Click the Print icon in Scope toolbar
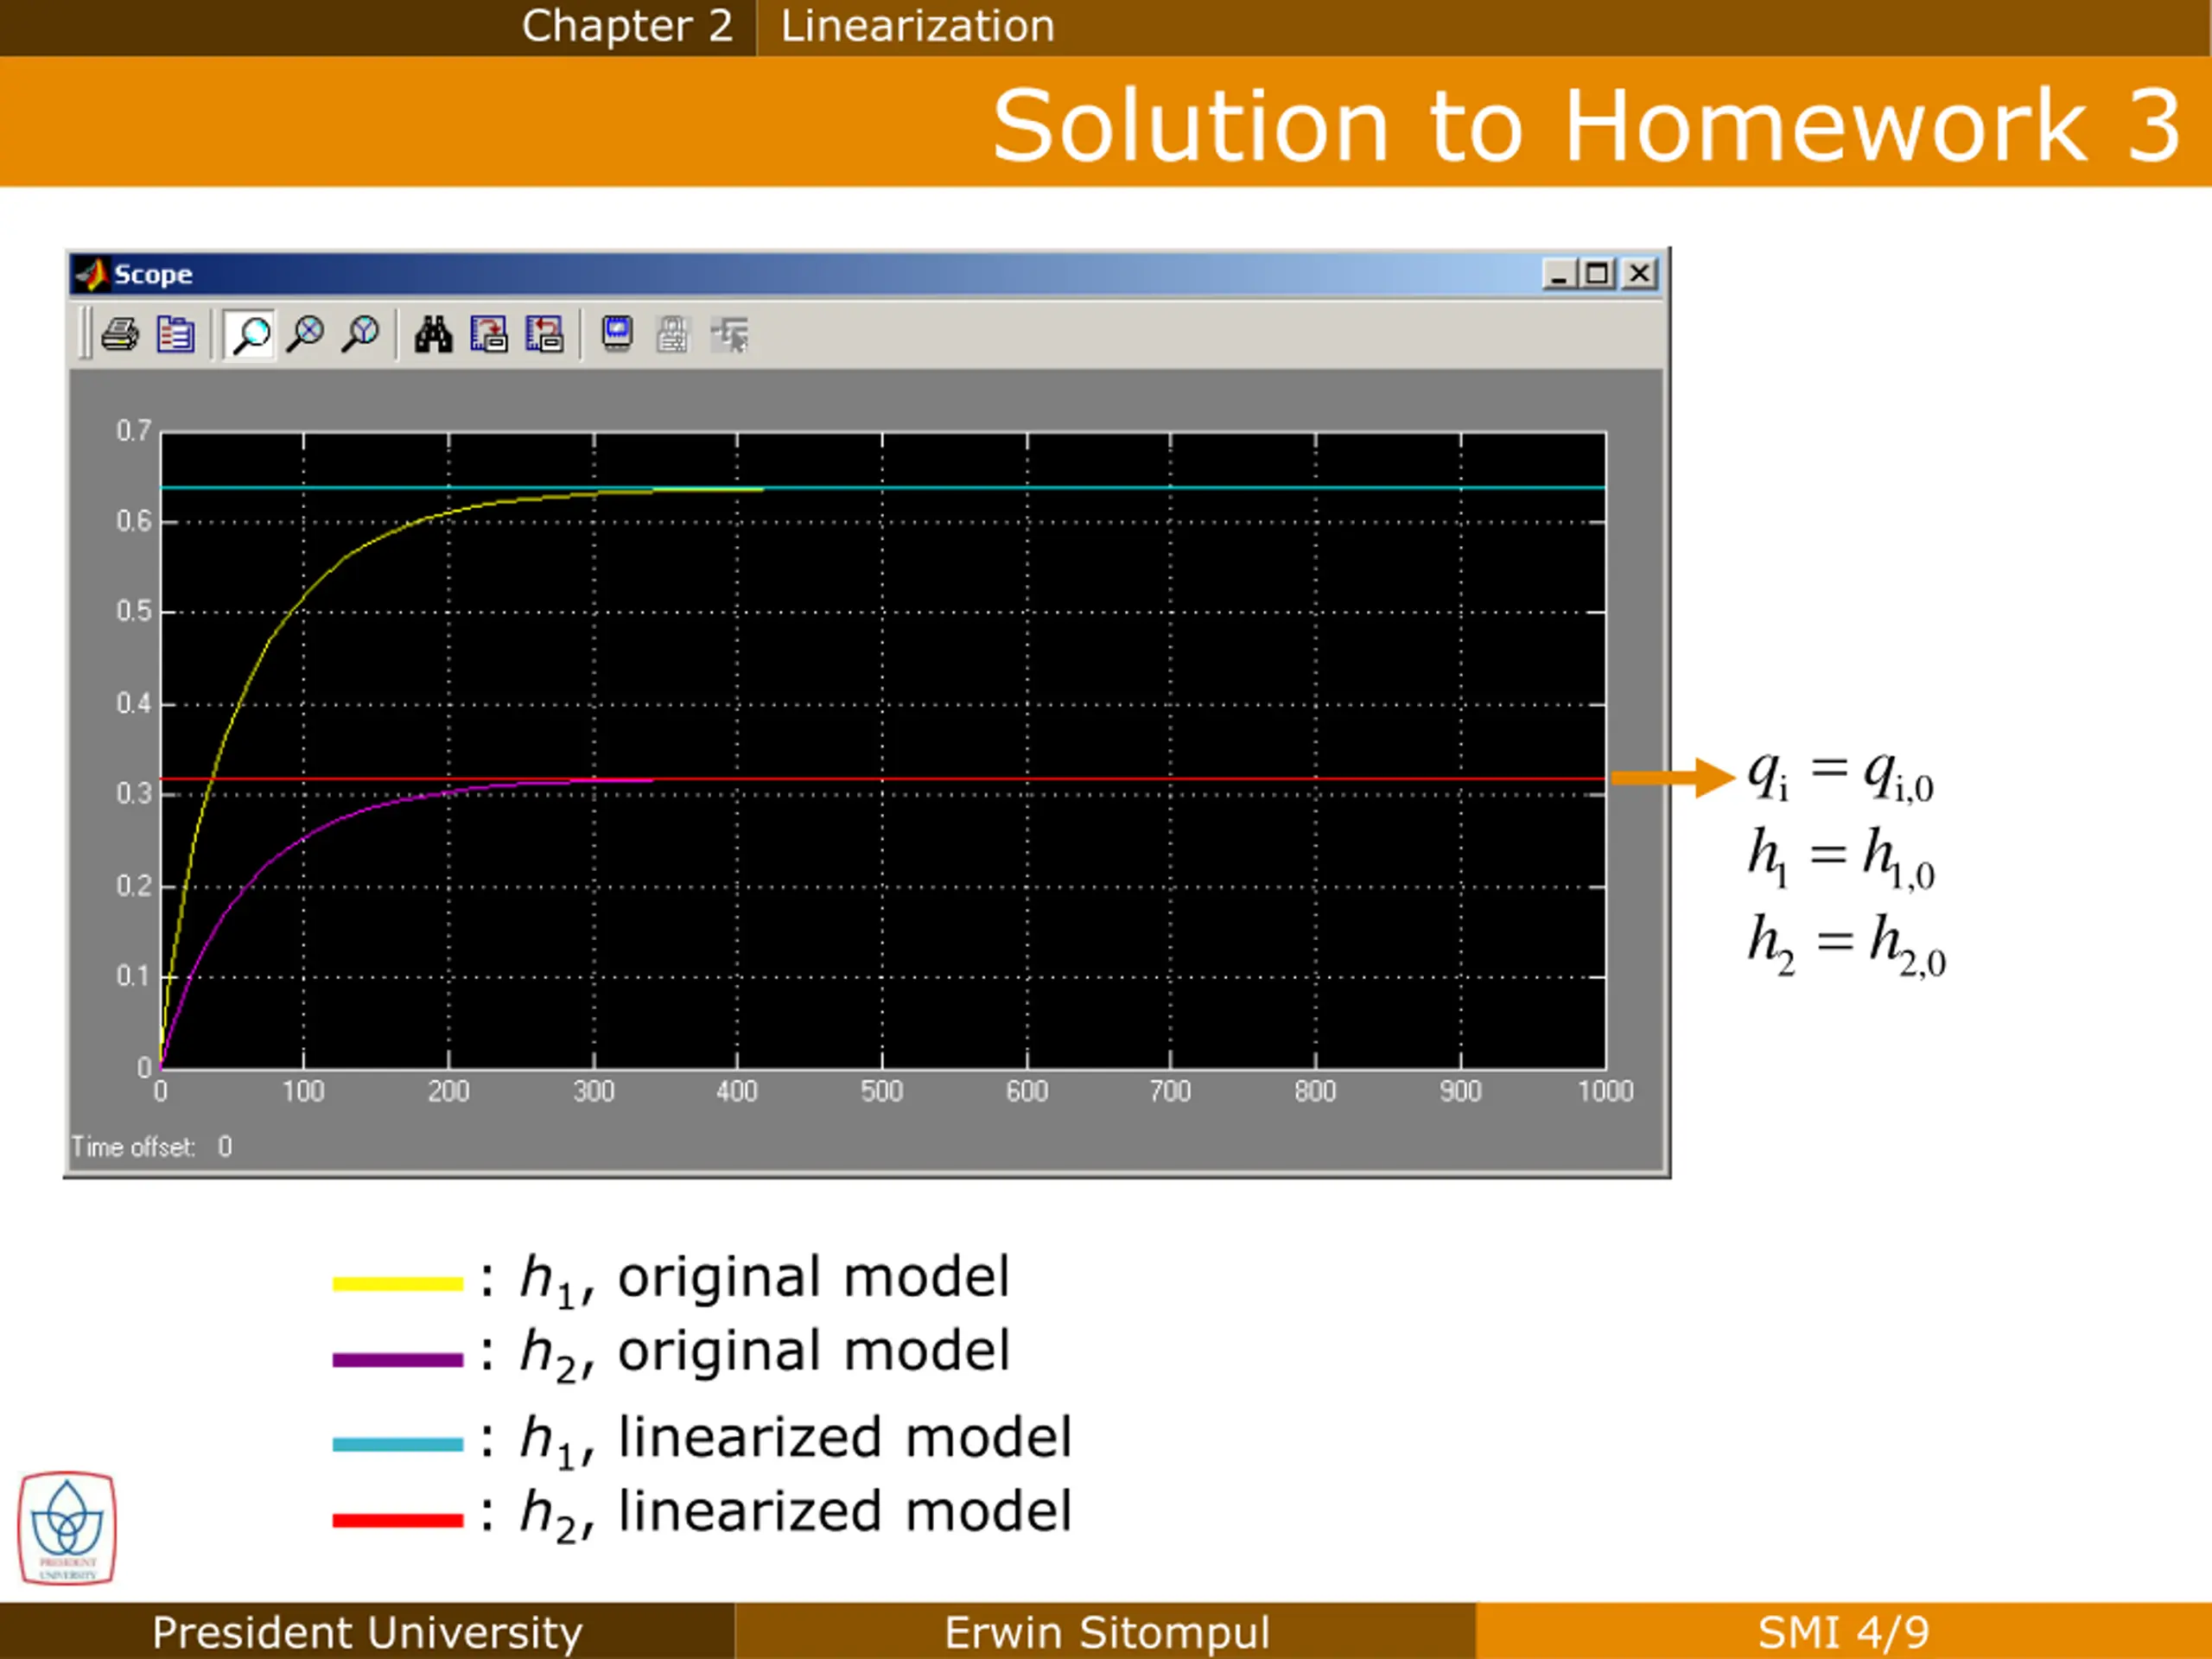The height and width of the screenshot is (1659, 2212). point(121,334)
